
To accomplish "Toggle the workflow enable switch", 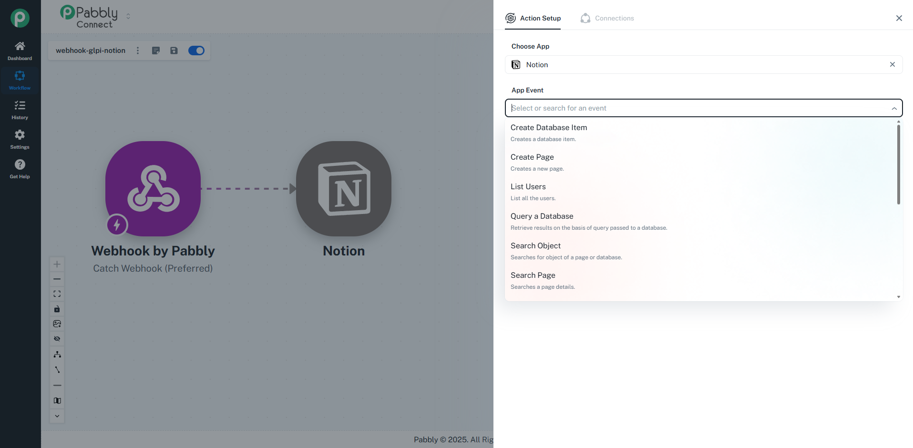I will 196,51.
